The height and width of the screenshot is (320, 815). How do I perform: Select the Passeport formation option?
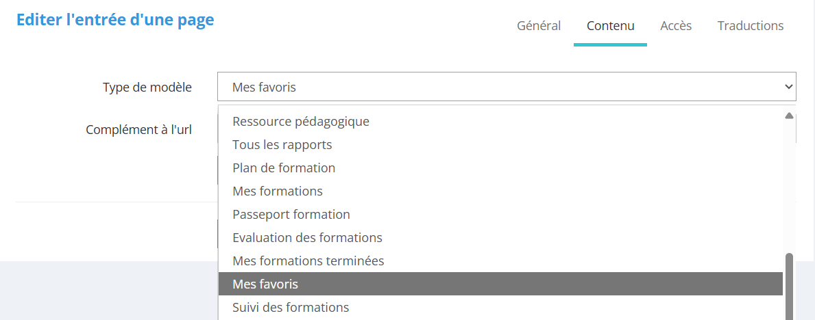pos(291,215)
